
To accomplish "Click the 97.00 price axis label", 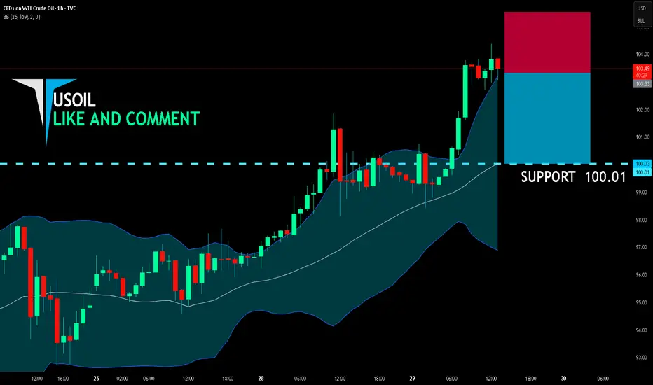I will (642, 247).
